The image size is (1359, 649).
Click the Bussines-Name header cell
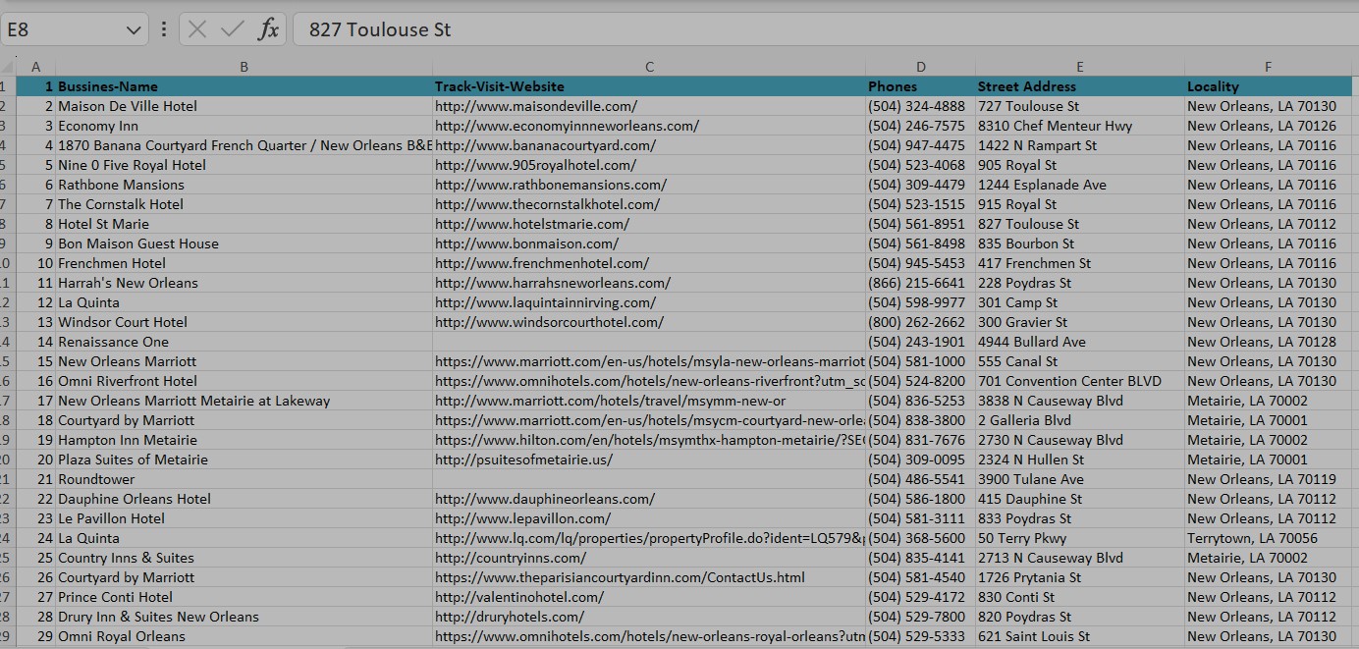pos(245,86)
